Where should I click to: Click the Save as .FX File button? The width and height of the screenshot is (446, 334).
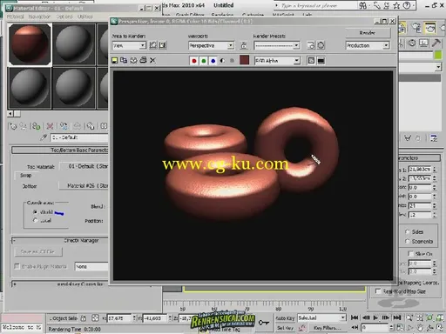(38, 251)
